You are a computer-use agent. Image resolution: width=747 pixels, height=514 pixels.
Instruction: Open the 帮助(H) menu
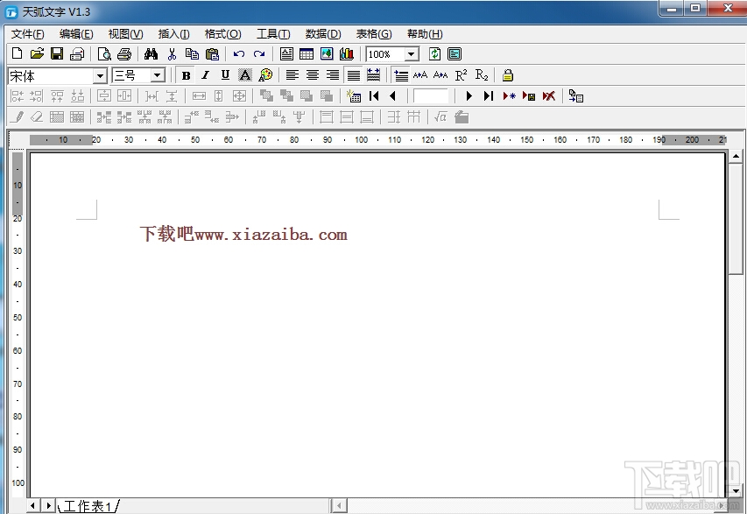[425, 34]
